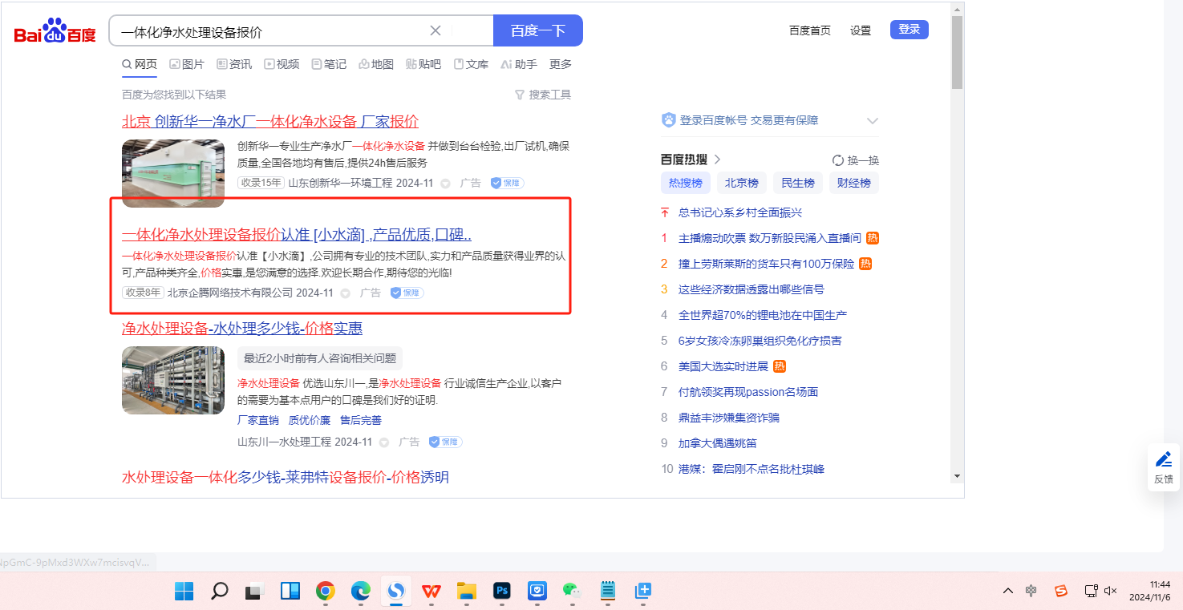Open Photoshop from the taskbar

[x=502, y=592]
